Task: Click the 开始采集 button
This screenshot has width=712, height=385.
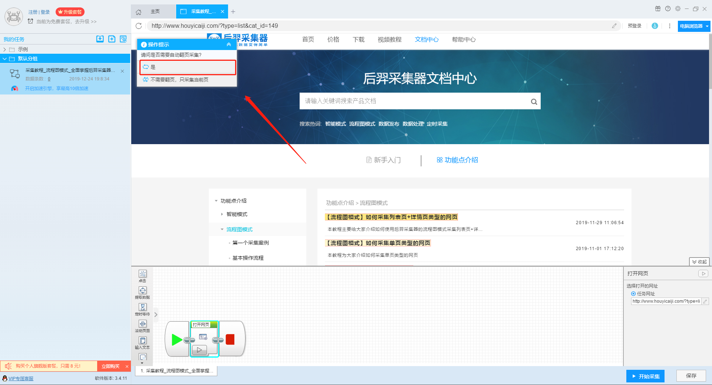Action: (645, 376)
